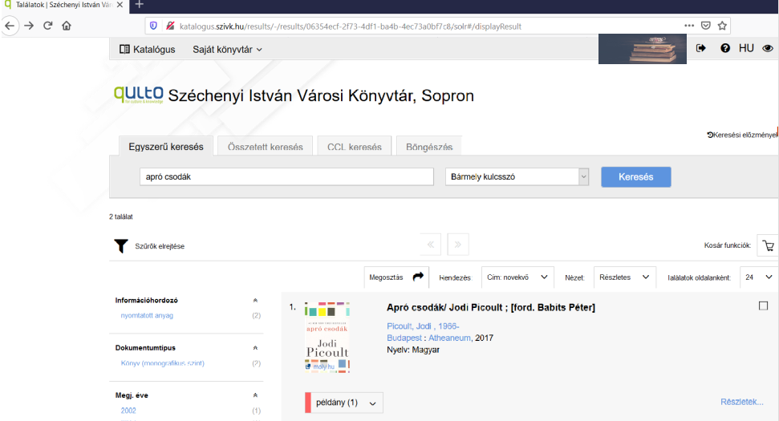Toggle accessibility view eye icon
779x421 pixels.
(768, 48)
